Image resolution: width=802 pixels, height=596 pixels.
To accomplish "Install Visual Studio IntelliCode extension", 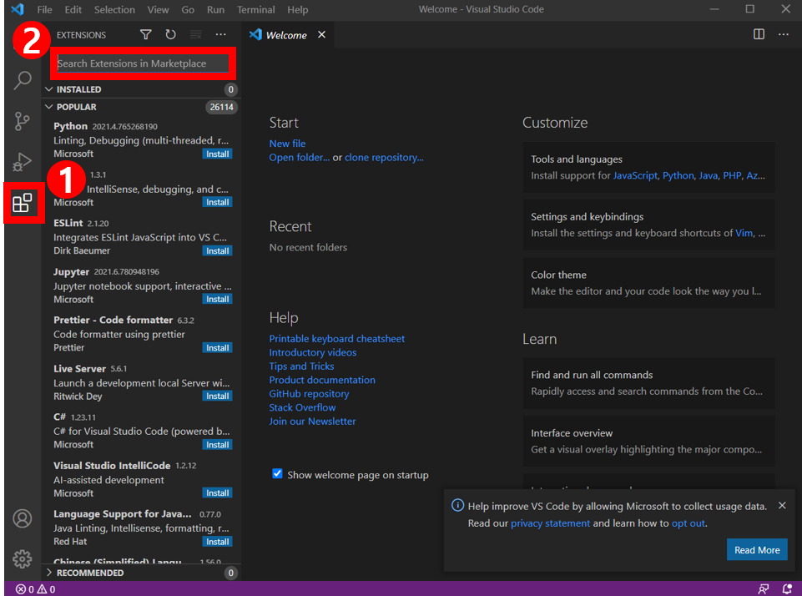I will click(217, 492).
